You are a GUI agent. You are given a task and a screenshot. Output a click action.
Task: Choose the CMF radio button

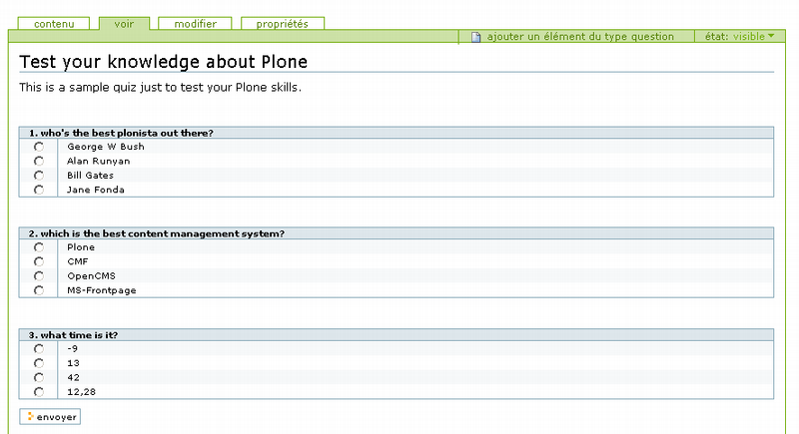point(39,261)
